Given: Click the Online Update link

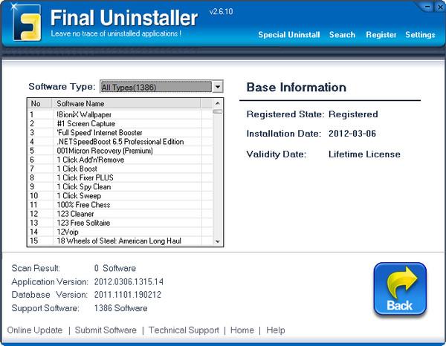Looking at the screenshot, I should [35, 330].
